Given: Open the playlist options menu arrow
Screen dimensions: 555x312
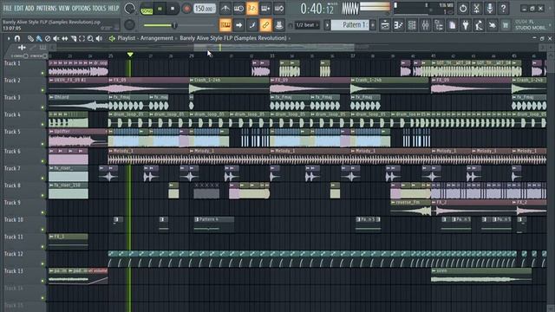Looking at the screenshot, I should [x=9, y=38].
